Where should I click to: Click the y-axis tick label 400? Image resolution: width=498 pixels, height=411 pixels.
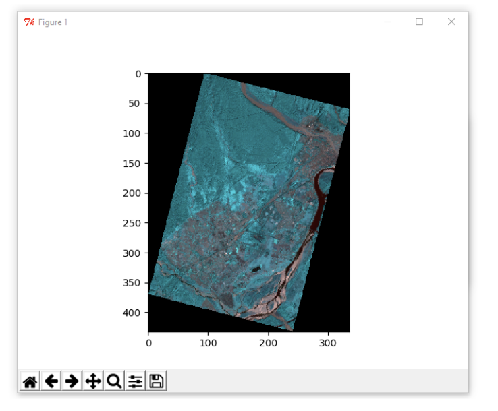132,313
